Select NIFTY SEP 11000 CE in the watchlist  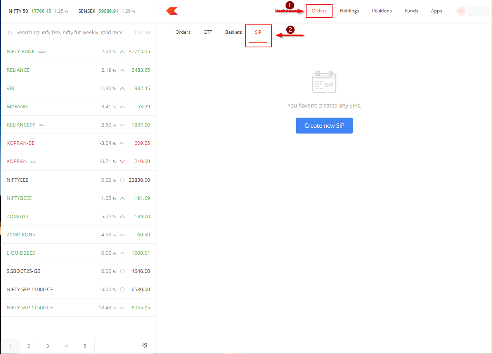point(78,289)
